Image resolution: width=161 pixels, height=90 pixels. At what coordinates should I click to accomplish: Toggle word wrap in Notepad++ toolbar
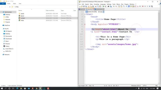pyautogui.click(x=124, y=6)
